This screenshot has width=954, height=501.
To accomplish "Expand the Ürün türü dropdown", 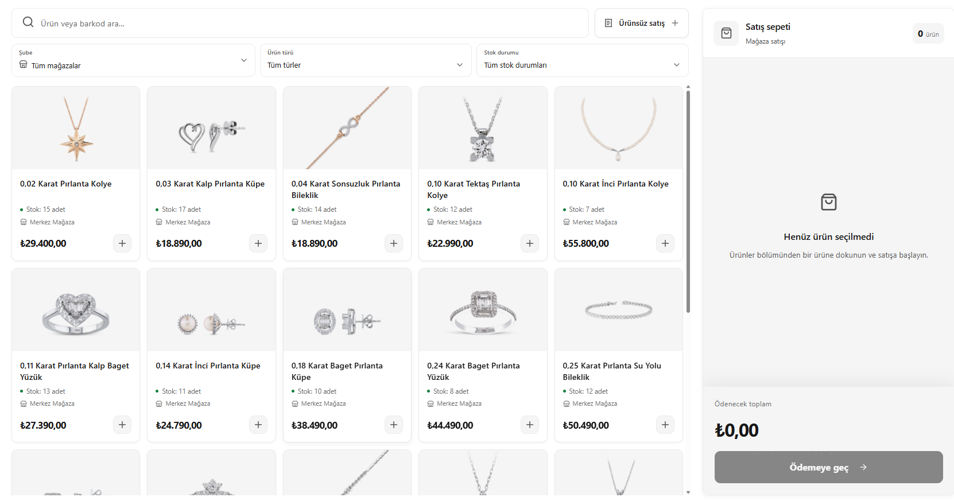I will coord(366,60).
